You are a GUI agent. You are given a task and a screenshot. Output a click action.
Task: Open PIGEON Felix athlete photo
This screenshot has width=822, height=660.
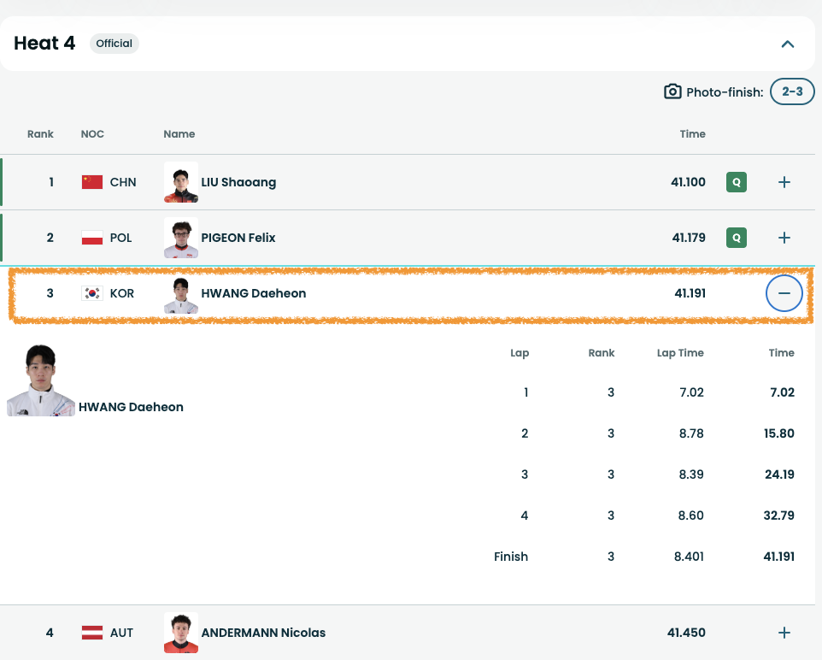[181, 238]
